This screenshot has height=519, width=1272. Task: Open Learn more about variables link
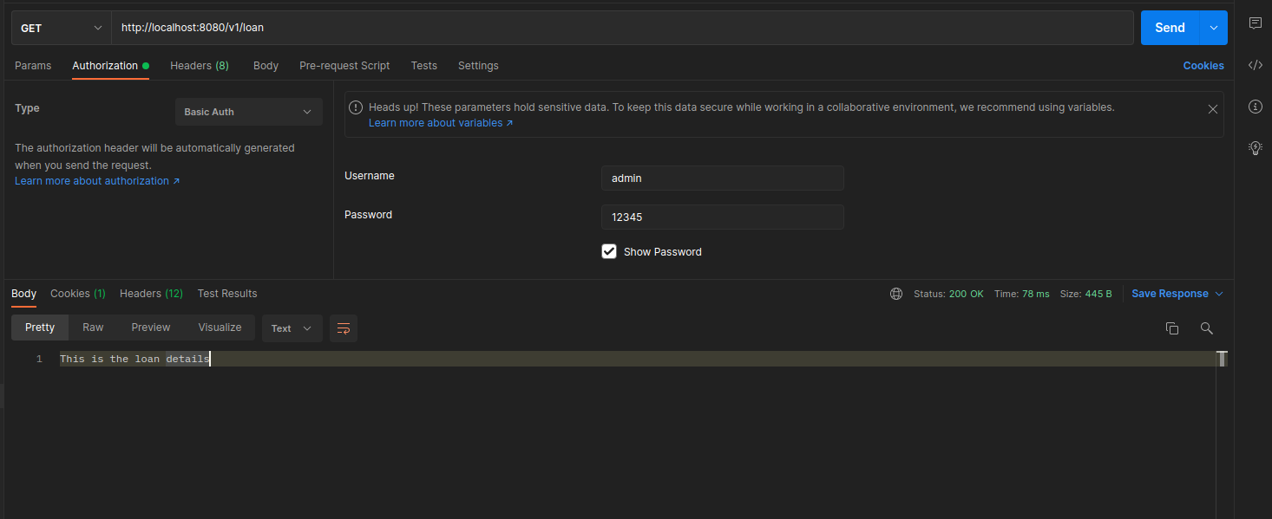click(440, 123)
